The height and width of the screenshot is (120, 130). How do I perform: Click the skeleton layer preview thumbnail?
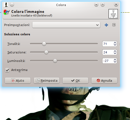(113, 14)
